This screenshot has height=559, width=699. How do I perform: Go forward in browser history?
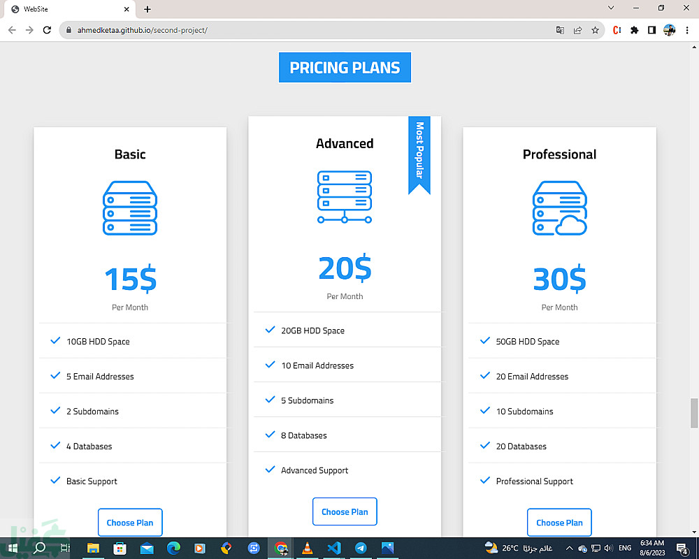(29, 30)
